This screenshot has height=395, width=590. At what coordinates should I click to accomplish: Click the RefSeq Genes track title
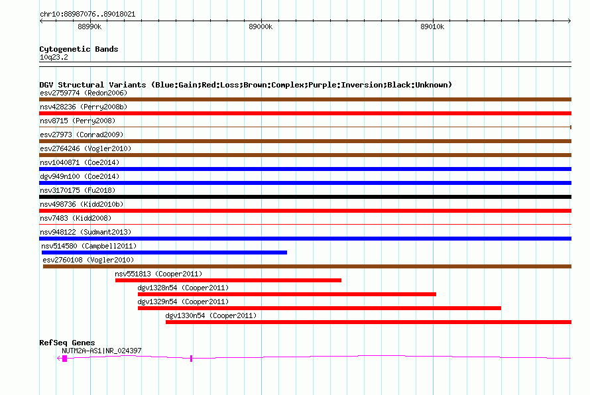(x=67, y=343)
